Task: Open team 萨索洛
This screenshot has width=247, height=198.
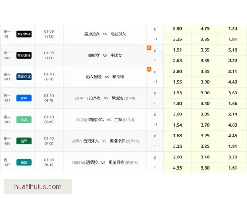Action: (117, 98)
